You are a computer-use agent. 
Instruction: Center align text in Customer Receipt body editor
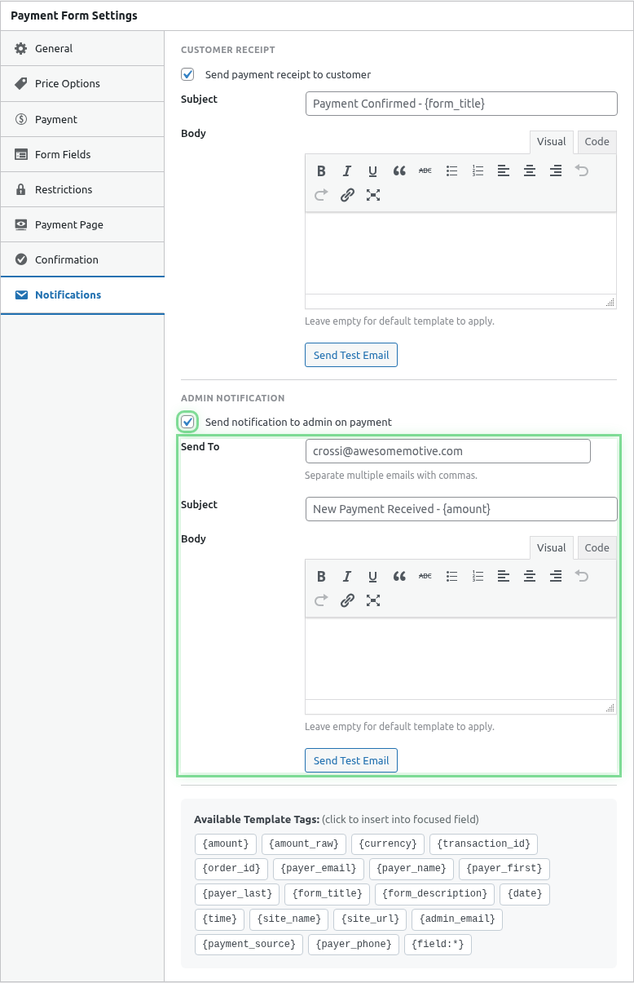coord(530,170)
